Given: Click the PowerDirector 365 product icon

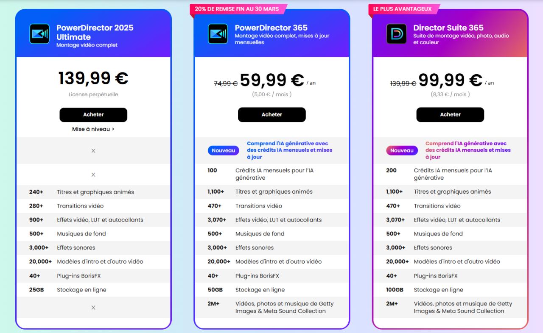Looking at the screenshot, I should click(218, 34).
